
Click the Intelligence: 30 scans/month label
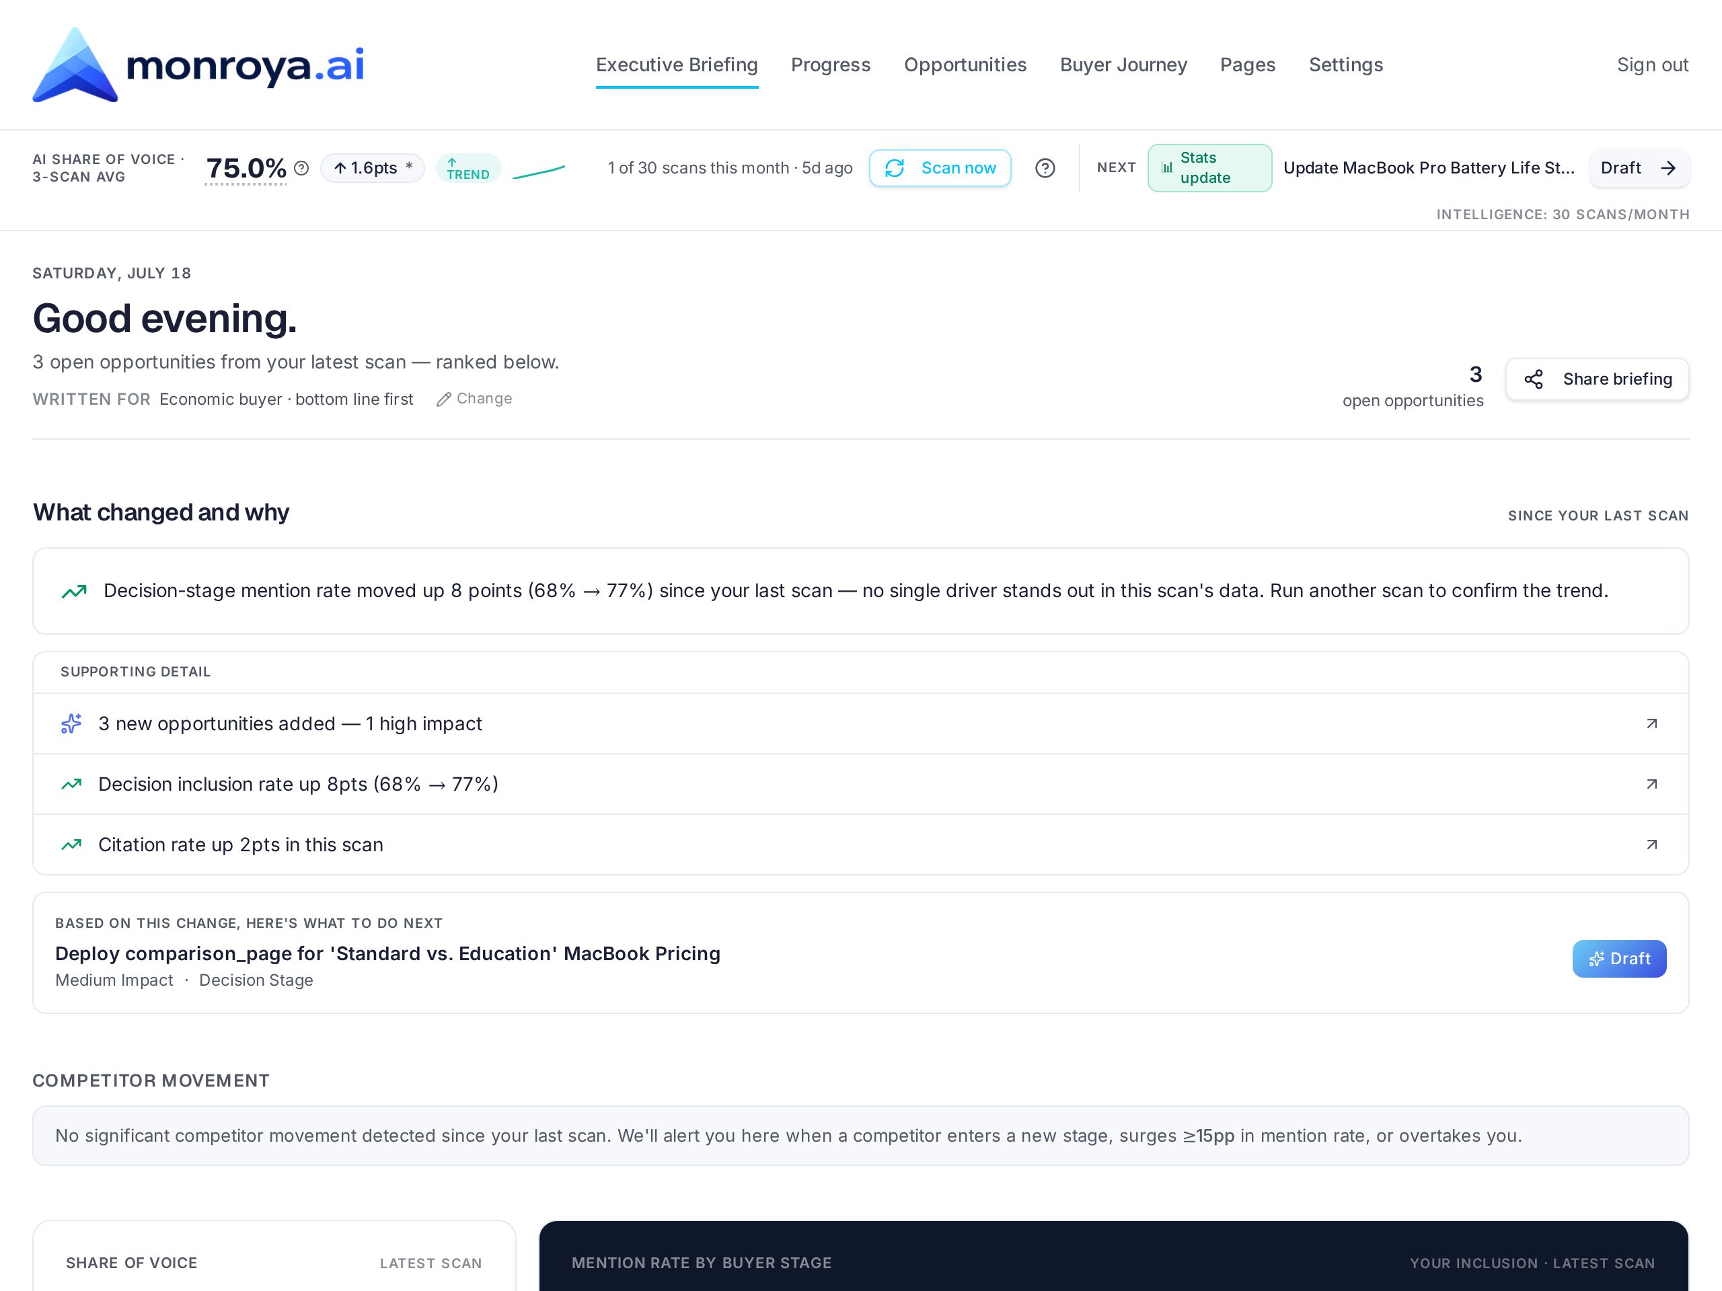coord(1563,214)
